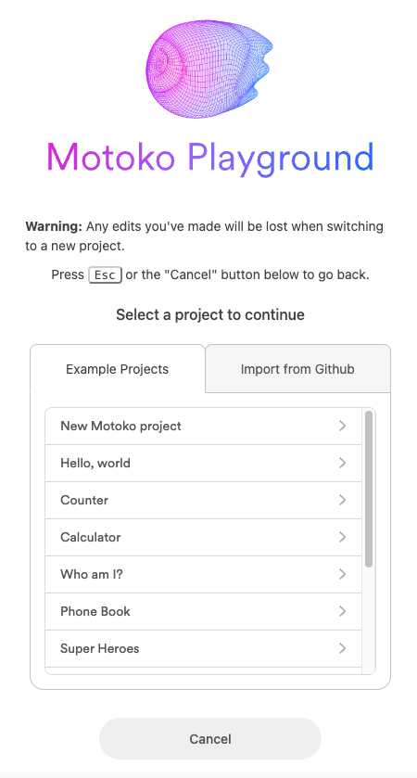
Task: Choose the Hello, world example
Action: 203,463
